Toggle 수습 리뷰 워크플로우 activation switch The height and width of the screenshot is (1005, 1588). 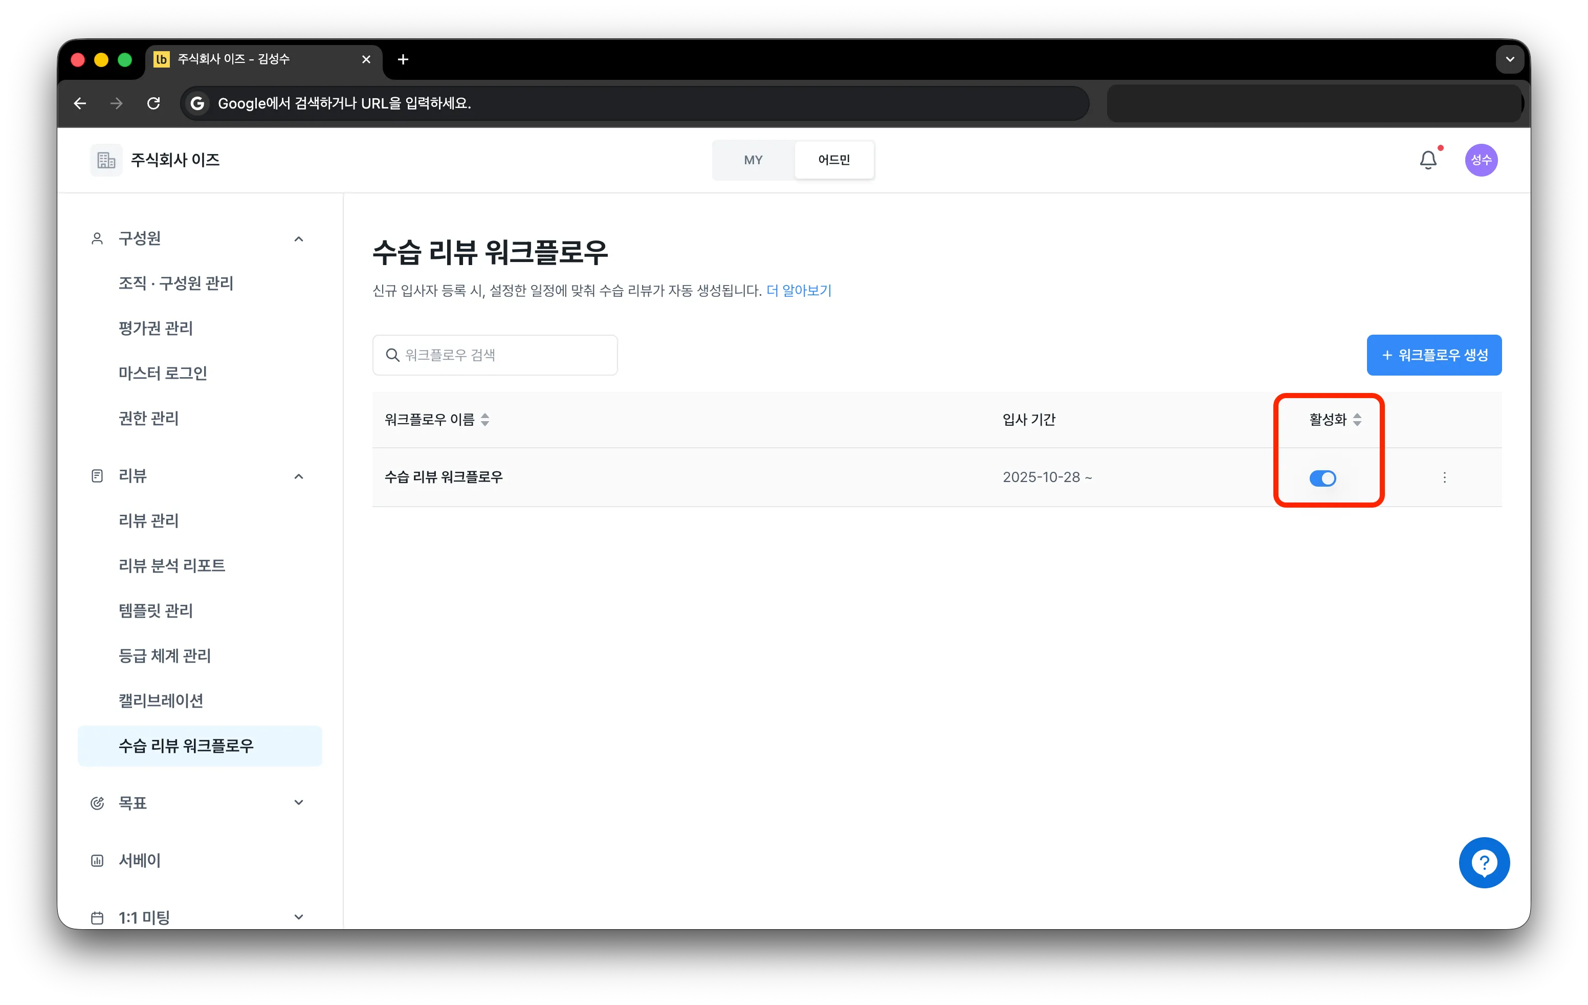click(1322, 478)
